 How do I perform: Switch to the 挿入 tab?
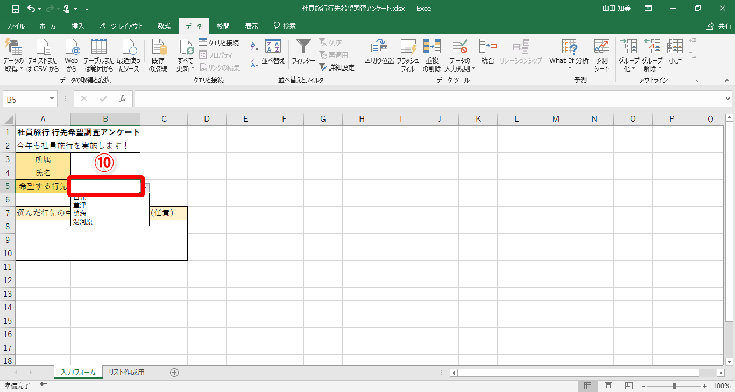tap(78, 26)
